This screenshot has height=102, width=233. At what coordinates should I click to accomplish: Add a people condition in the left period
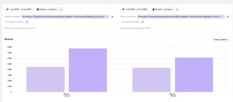[27, 22]
